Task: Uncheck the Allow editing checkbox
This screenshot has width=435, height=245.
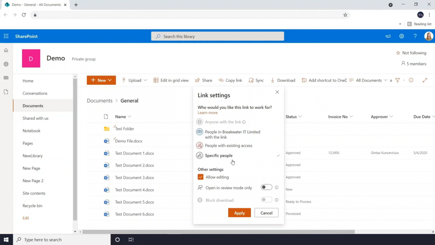Action: 200,177
